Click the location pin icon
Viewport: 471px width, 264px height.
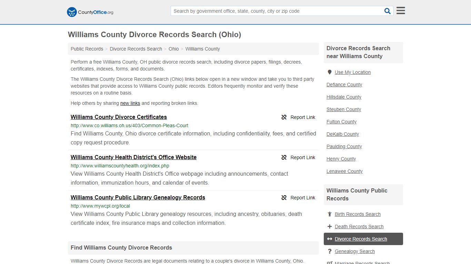(x=330, y=72)
